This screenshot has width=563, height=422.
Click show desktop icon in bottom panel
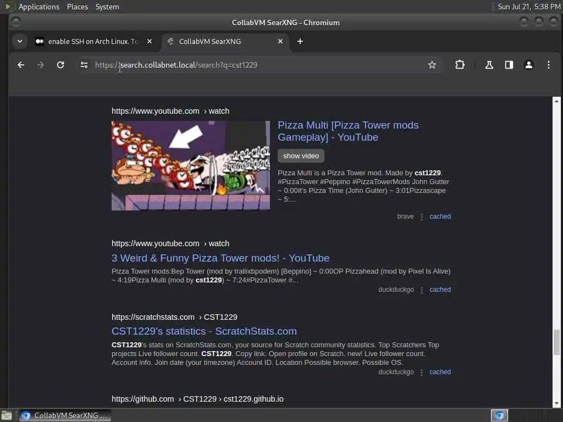[x=7, y=415]
